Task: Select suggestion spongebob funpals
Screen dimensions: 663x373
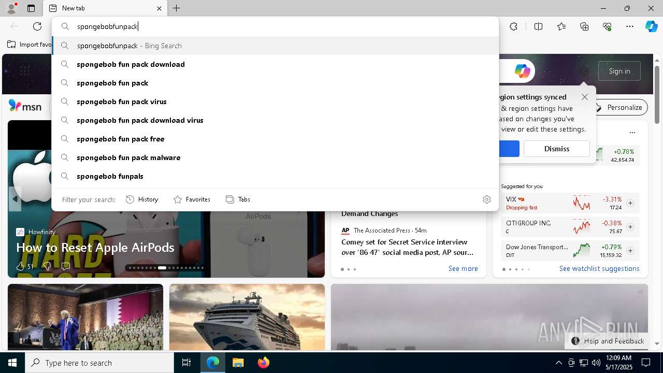Action: coord(275,176)
